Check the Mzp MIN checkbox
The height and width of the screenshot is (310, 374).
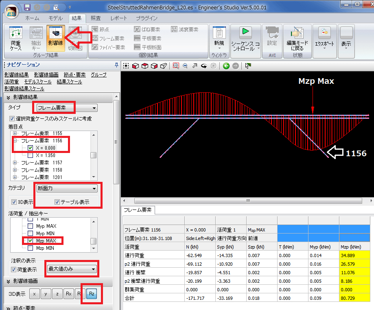[30, 248]
